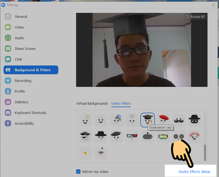Switch to the Virtual Backgrounds tab

pyautogui.click(x=92, y=103)
